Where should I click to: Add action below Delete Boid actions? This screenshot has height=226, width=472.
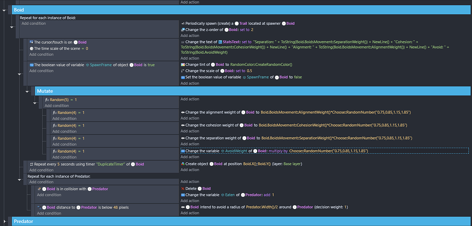(x=189, y=201)
